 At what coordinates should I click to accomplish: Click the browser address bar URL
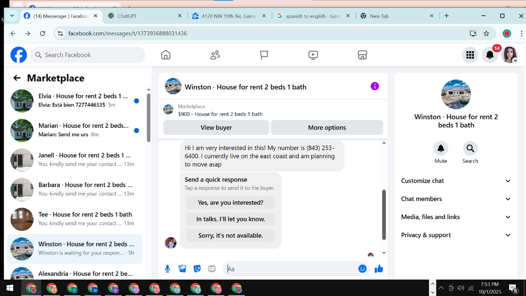coord(127,33)
